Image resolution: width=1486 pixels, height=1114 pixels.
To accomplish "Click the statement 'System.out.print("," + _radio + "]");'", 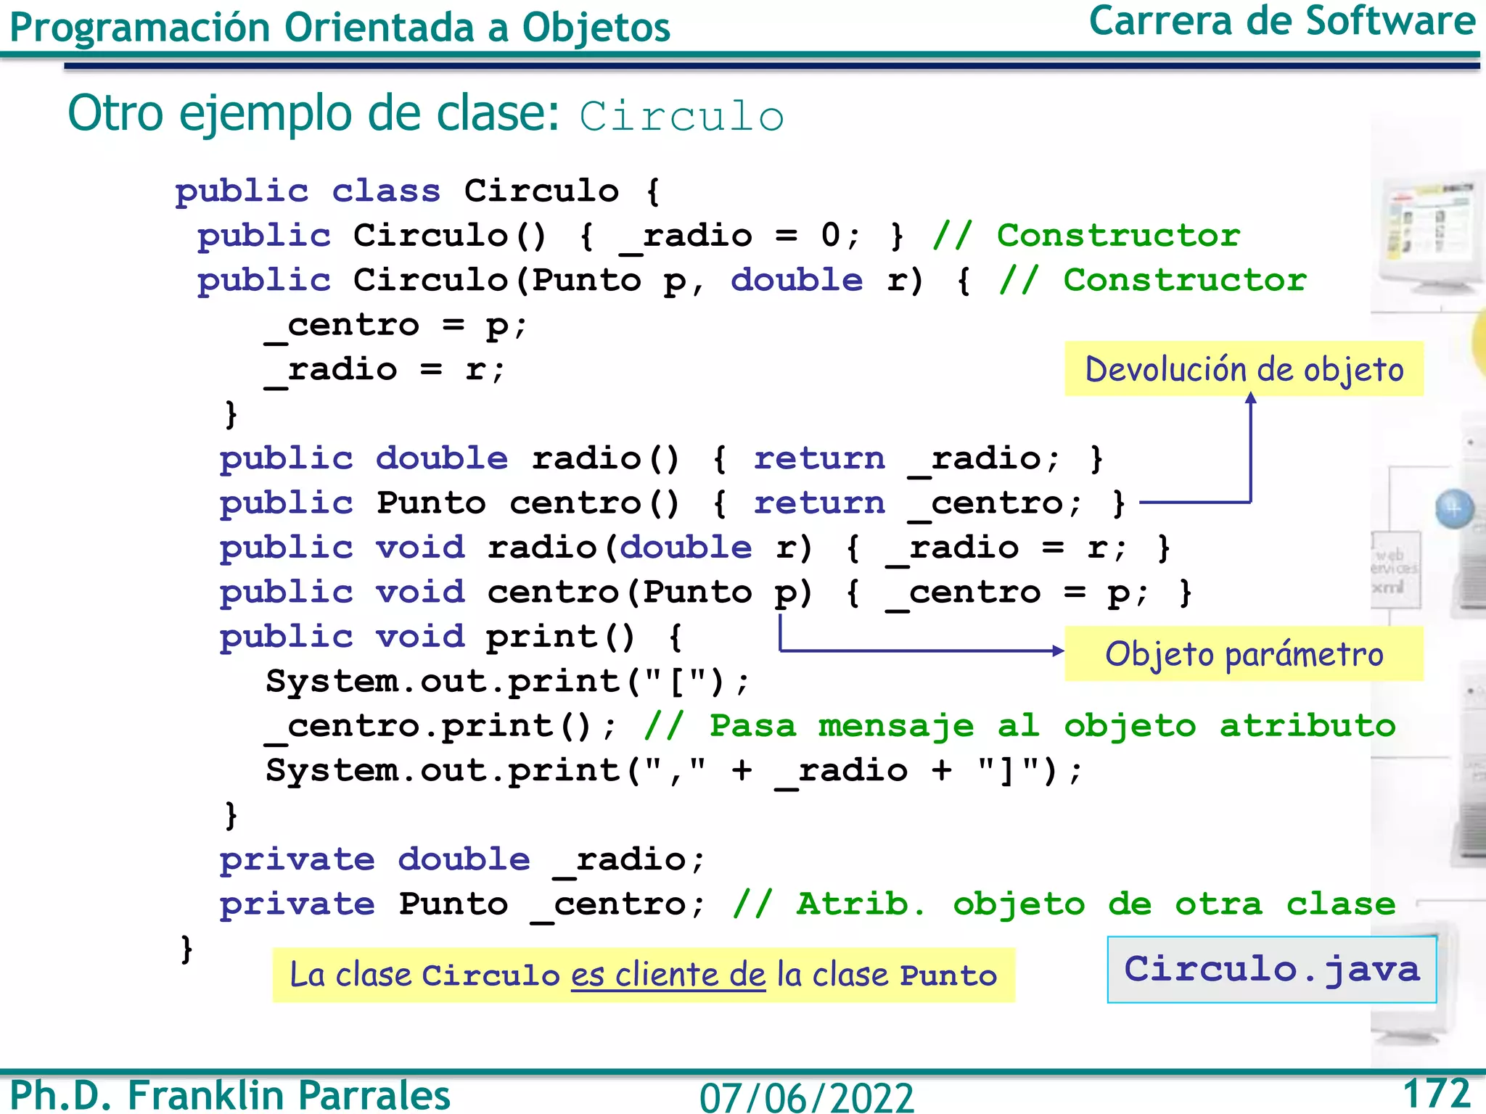I will (x=674, y=772).
